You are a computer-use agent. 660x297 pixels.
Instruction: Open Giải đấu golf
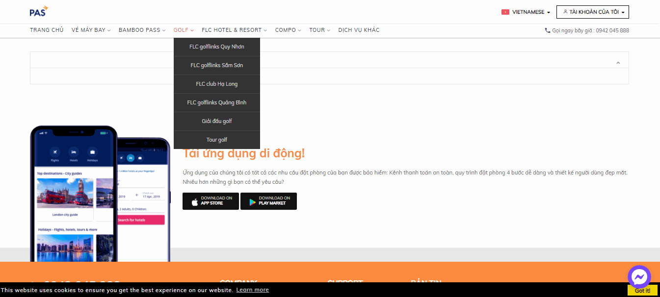pos(217,122)
